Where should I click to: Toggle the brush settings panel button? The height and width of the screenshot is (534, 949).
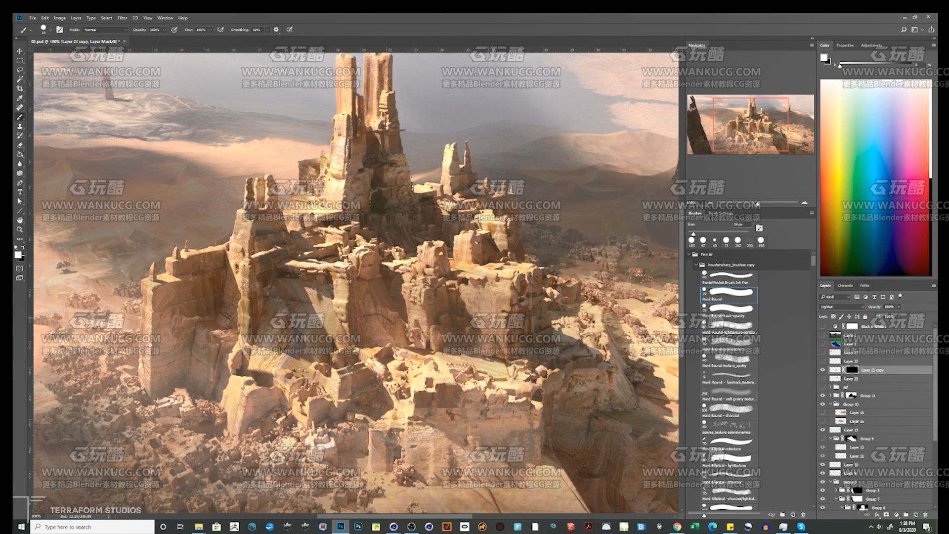(x=60, y=30)
